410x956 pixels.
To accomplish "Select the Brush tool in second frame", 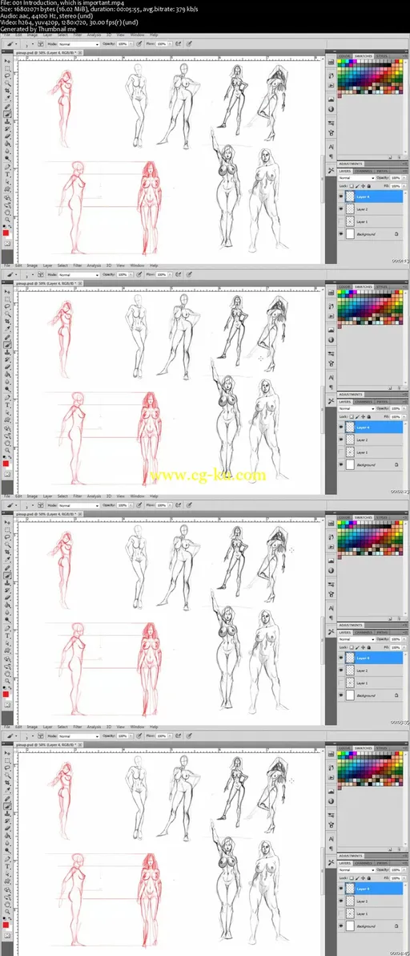I will coord(7,344).
